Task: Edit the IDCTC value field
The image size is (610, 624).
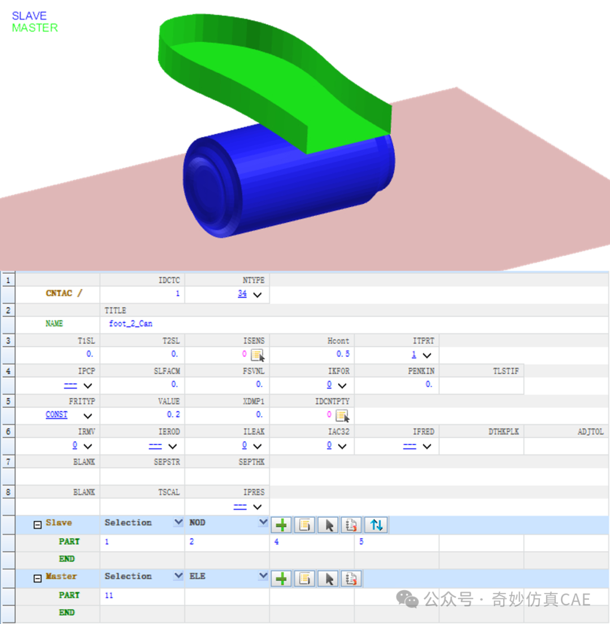Action: 142,294
